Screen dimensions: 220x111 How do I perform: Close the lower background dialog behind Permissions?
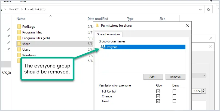tap(210, 47)
